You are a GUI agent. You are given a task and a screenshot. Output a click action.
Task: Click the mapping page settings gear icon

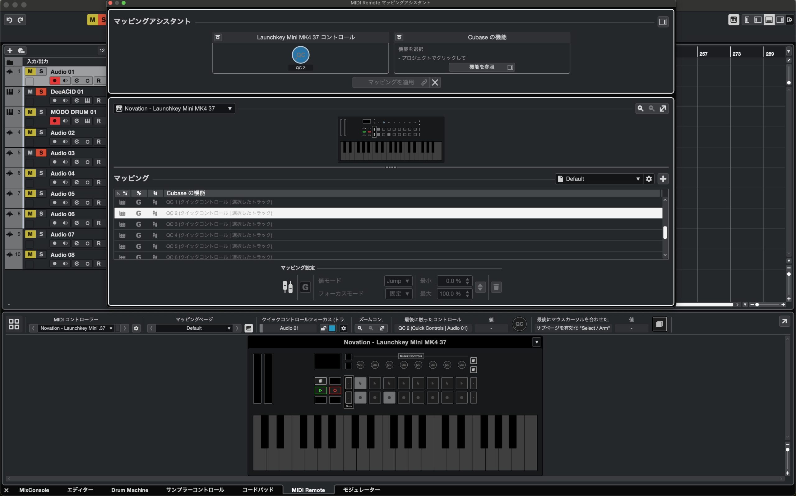click(649, 179)
